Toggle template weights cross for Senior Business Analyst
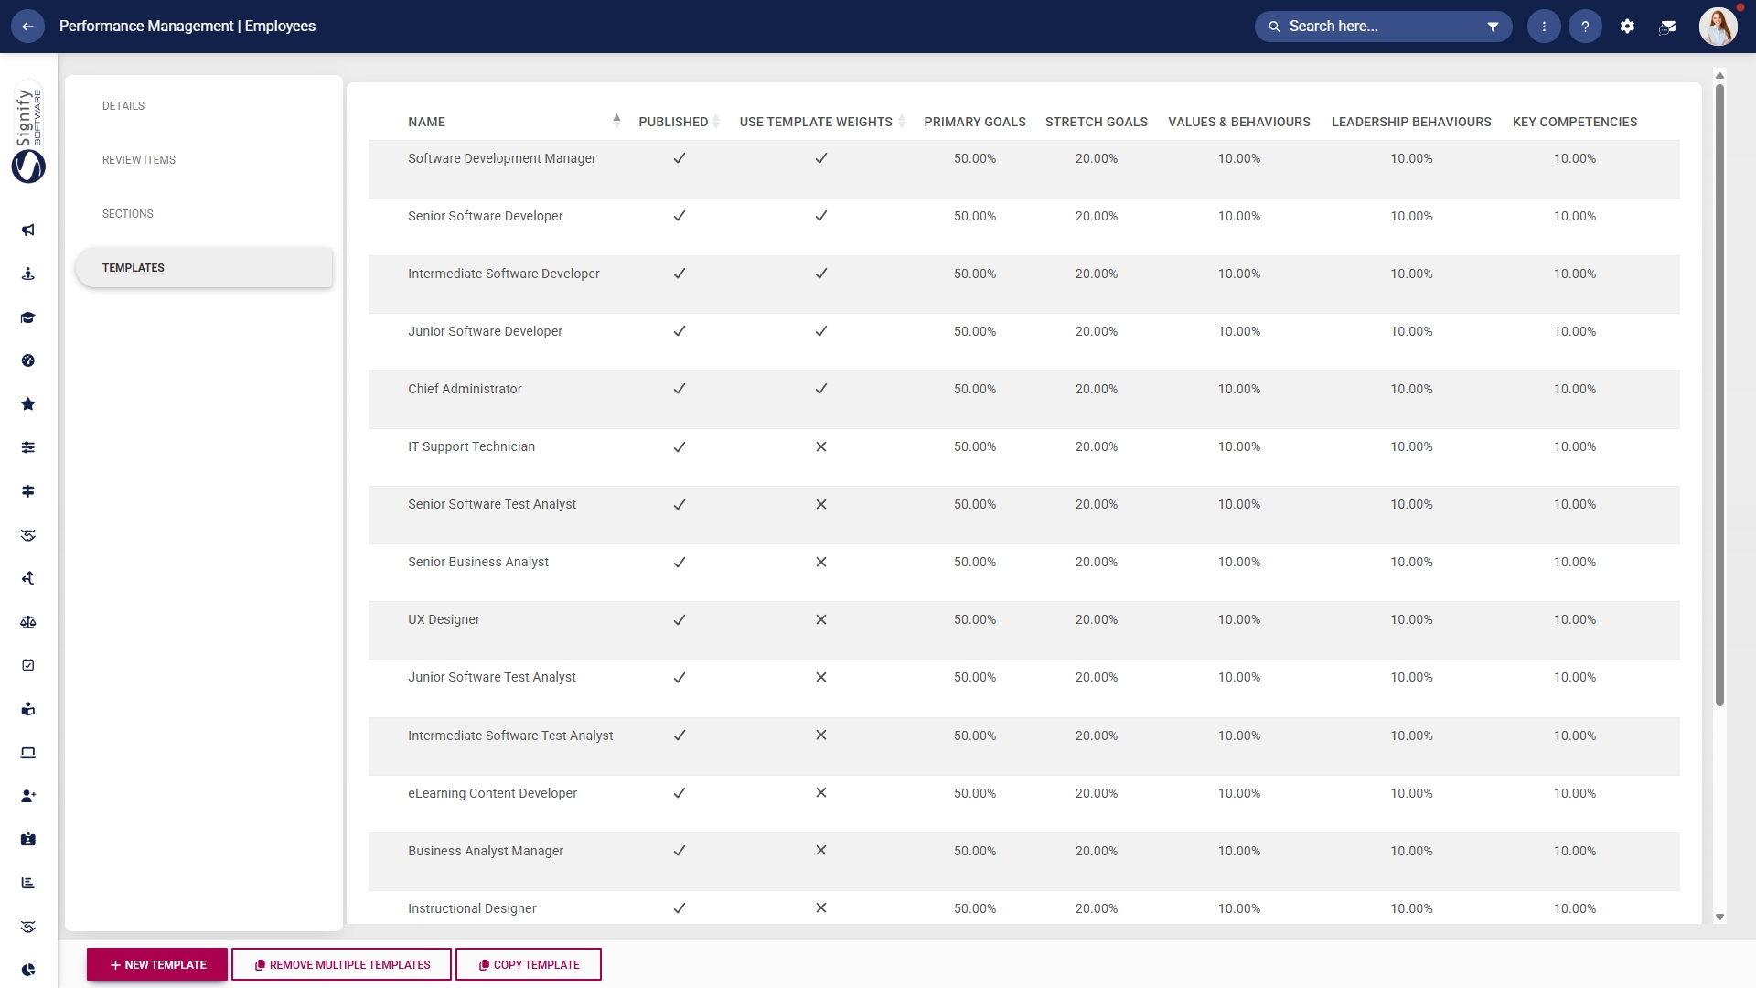 pos(821,562)
